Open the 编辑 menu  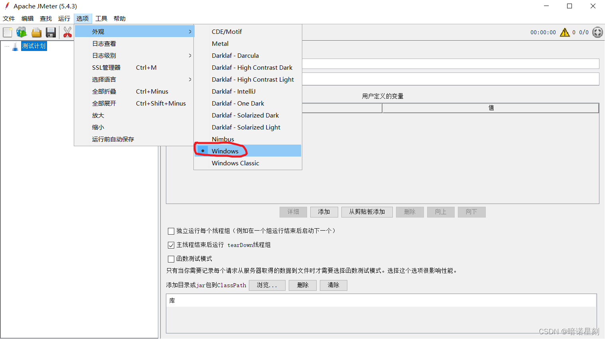28,19
